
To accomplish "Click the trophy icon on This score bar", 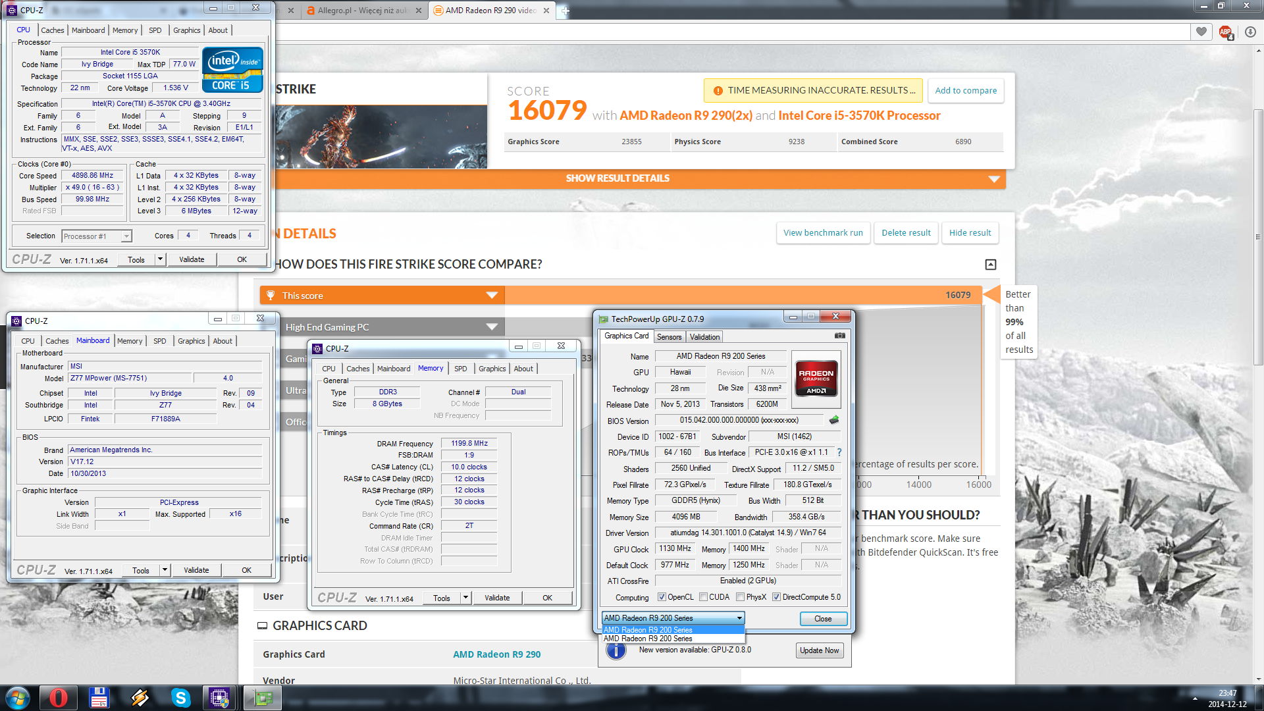I will point(271,296).
